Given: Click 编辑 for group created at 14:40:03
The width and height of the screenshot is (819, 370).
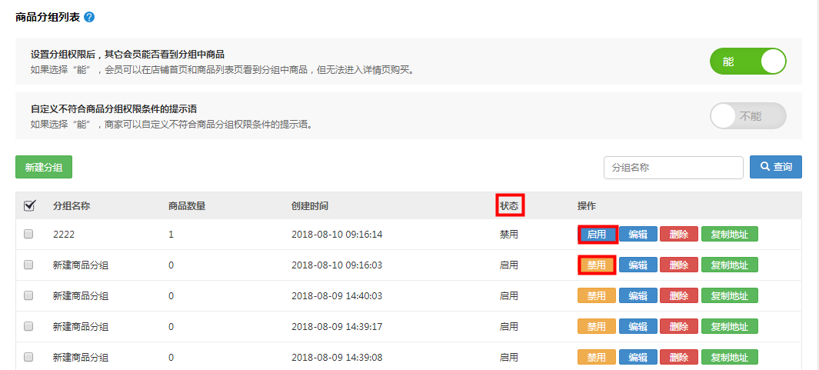Looking at the screenshot, I should click(638, 296).
